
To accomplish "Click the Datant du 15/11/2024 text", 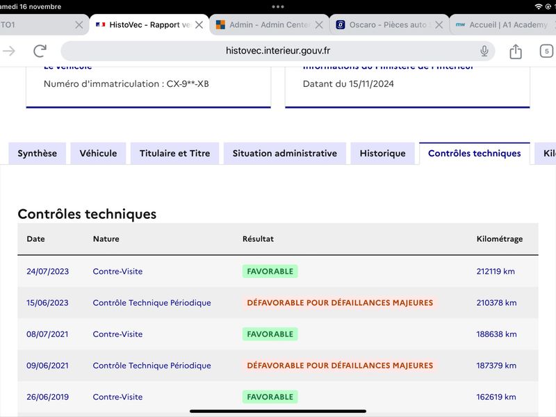I will tap(348, 84).
